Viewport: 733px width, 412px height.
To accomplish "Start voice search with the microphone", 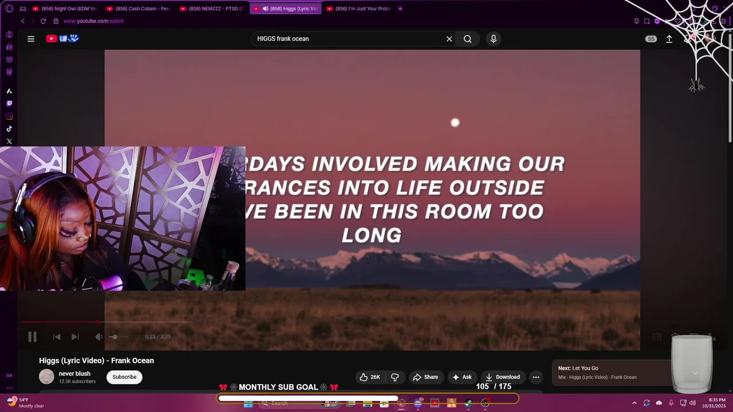I will (x=494, y=39).
